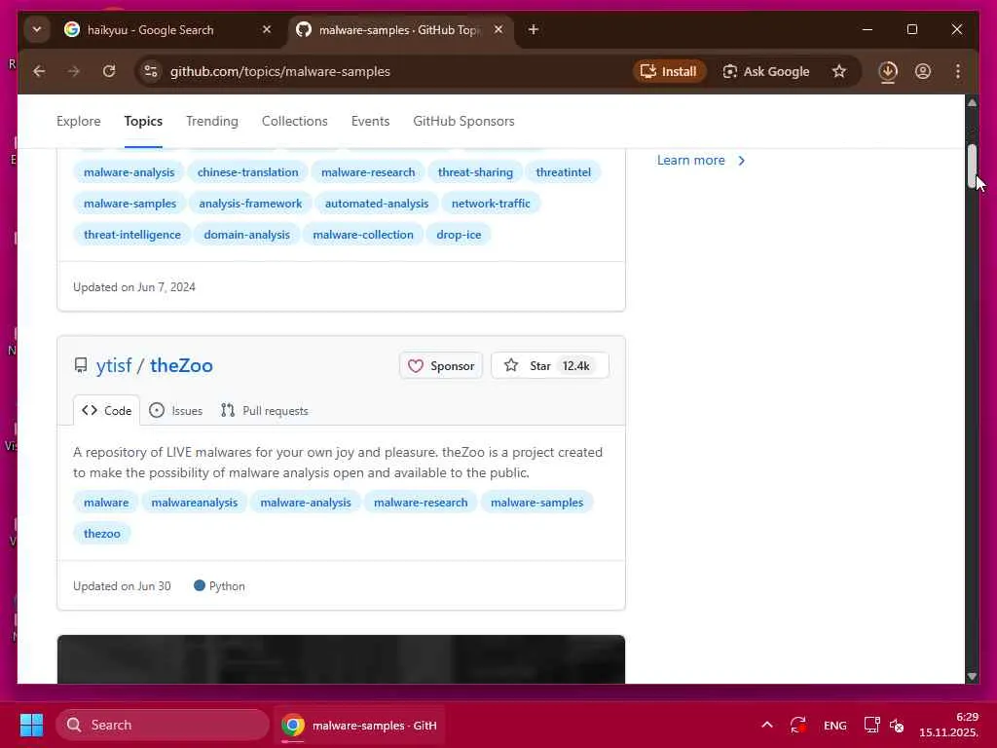Go back to the previous page
Viewport: 997px width, 748px height.
[39, 71]
